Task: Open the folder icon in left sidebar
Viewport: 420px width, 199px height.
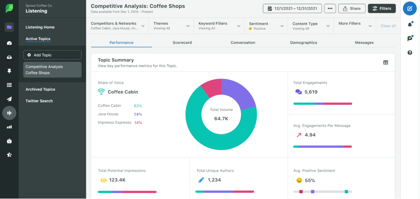Action: tap(9, 27)
